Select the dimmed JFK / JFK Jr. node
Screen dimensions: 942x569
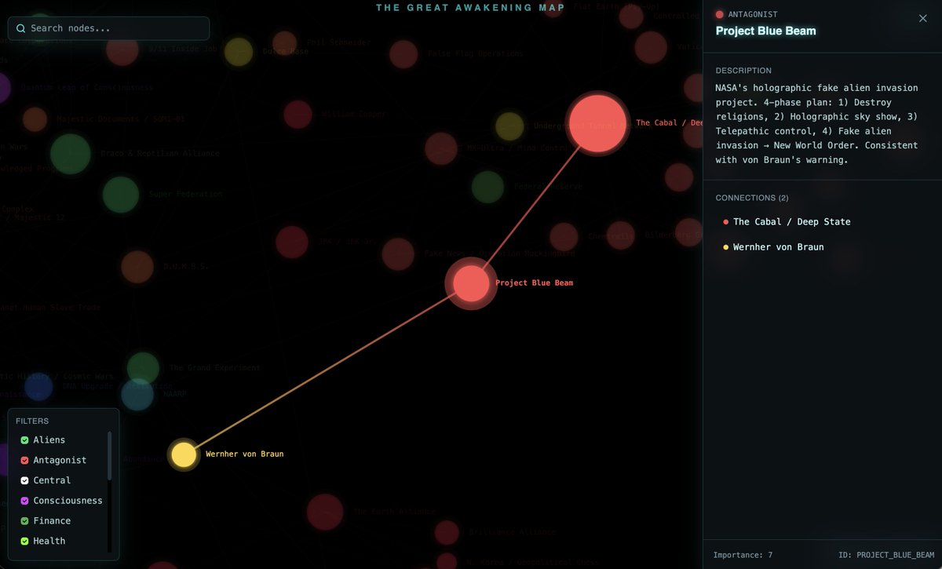[x=292, y=242]
